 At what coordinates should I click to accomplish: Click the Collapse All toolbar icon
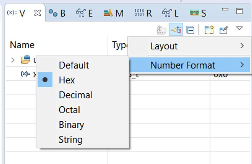[190, 30]
